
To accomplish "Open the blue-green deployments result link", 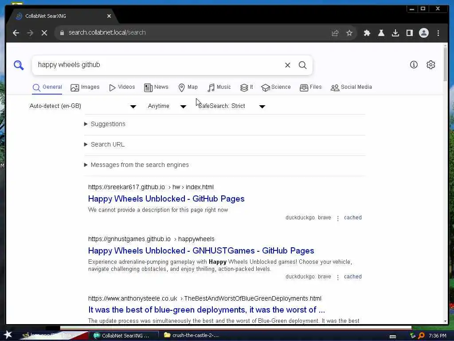I will 207,310.
